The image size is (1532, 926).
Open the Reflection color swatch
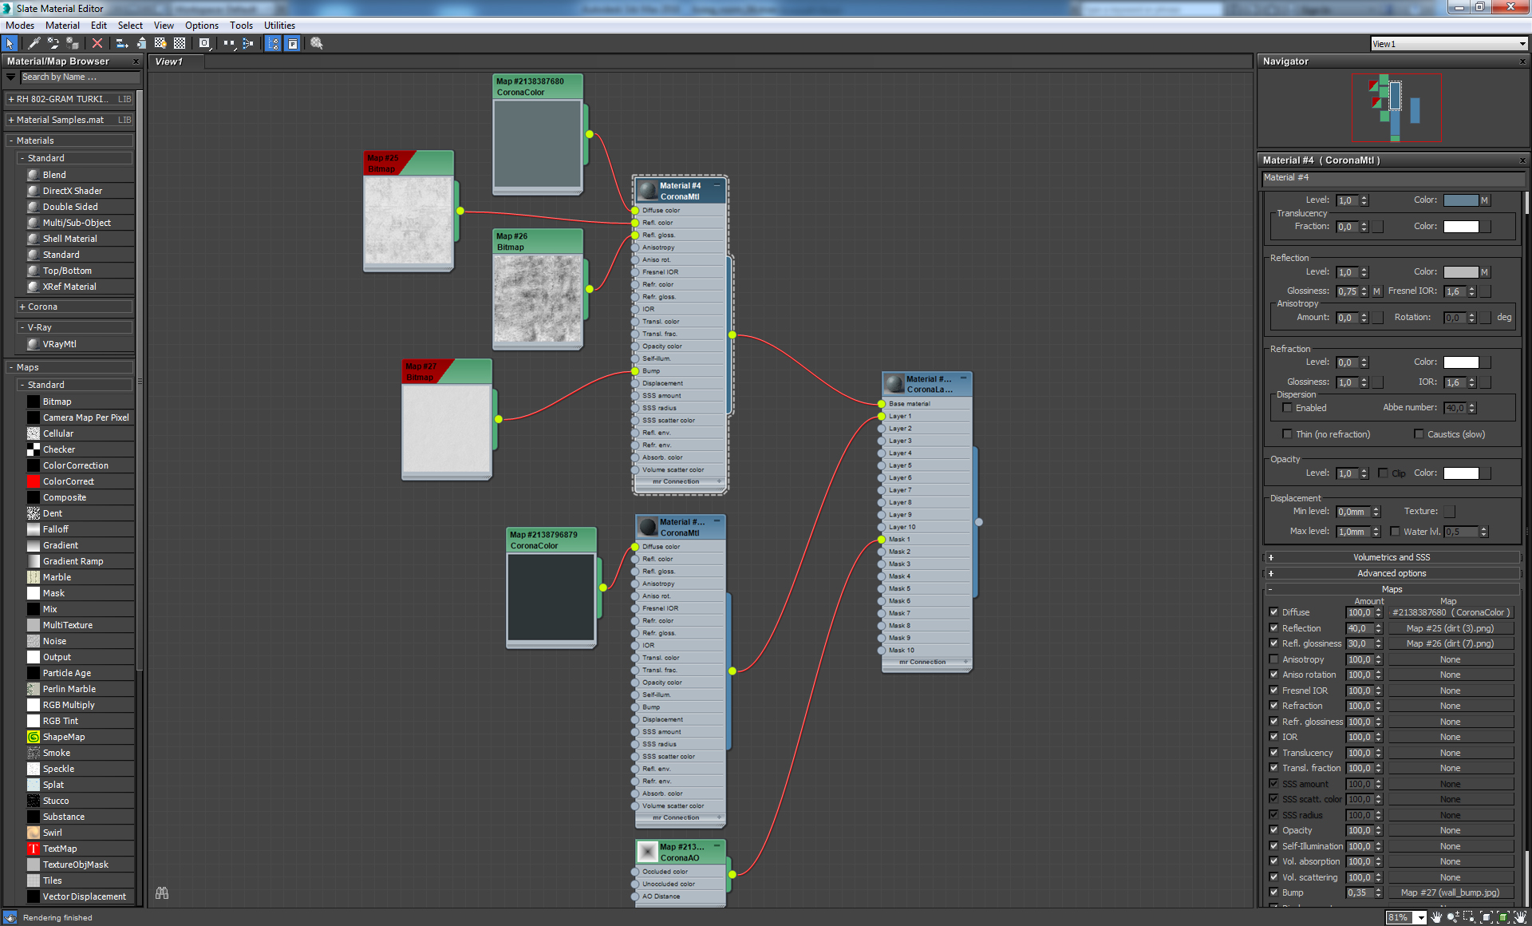(1461, 272)
